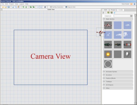The height and width of the screenshot is (105, 137).
Task: Click the blue round icon at top right
Action: 135,4
